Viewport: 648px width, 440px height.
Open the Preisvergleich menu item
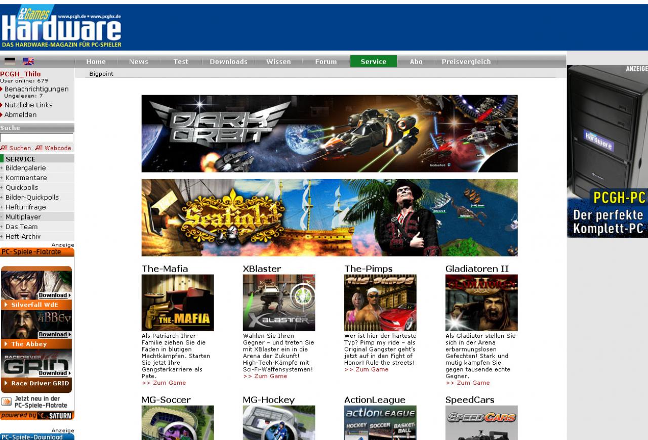(466, 62)
